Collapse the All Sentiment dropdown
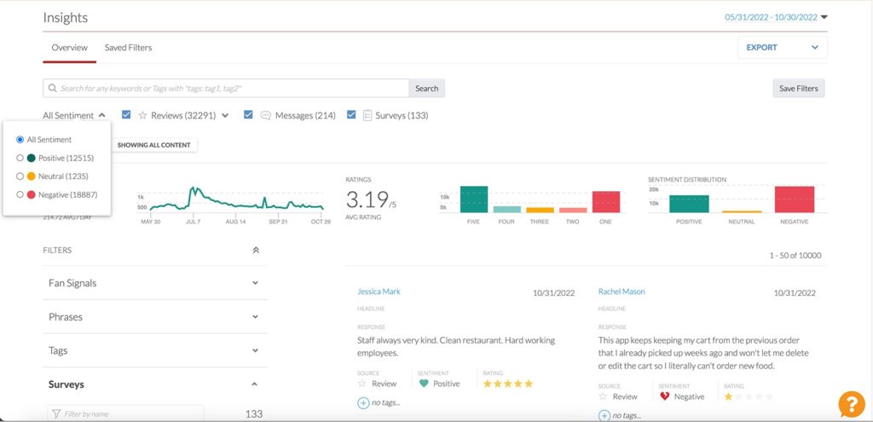 pos(73,115)
